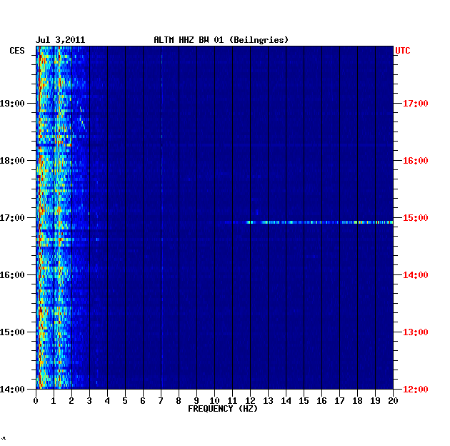Click the date label Jul 3,2011
The height and width of the screenshot is (446, 450).
point(60,40)
